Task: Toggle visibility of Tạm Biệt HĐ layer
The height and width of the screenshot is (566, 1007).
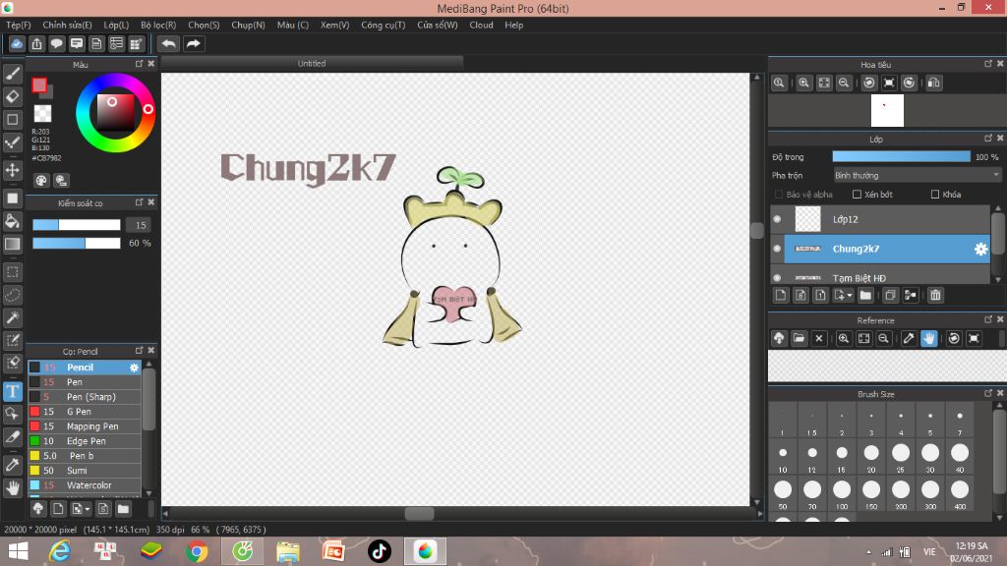Action: click(777, 278)
